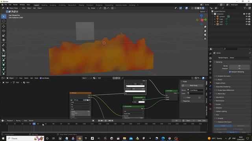
Task: Switch to the Sculpting workspace tab
Action: (53, 5)
